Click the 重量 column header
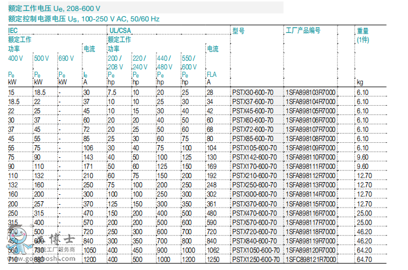This screenshot has width=408, height=270. [362, 30]
